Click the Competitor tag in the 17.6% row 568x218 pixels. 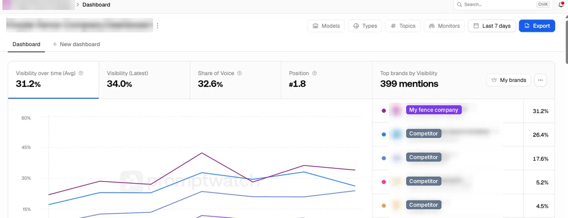tap(424, 157)
